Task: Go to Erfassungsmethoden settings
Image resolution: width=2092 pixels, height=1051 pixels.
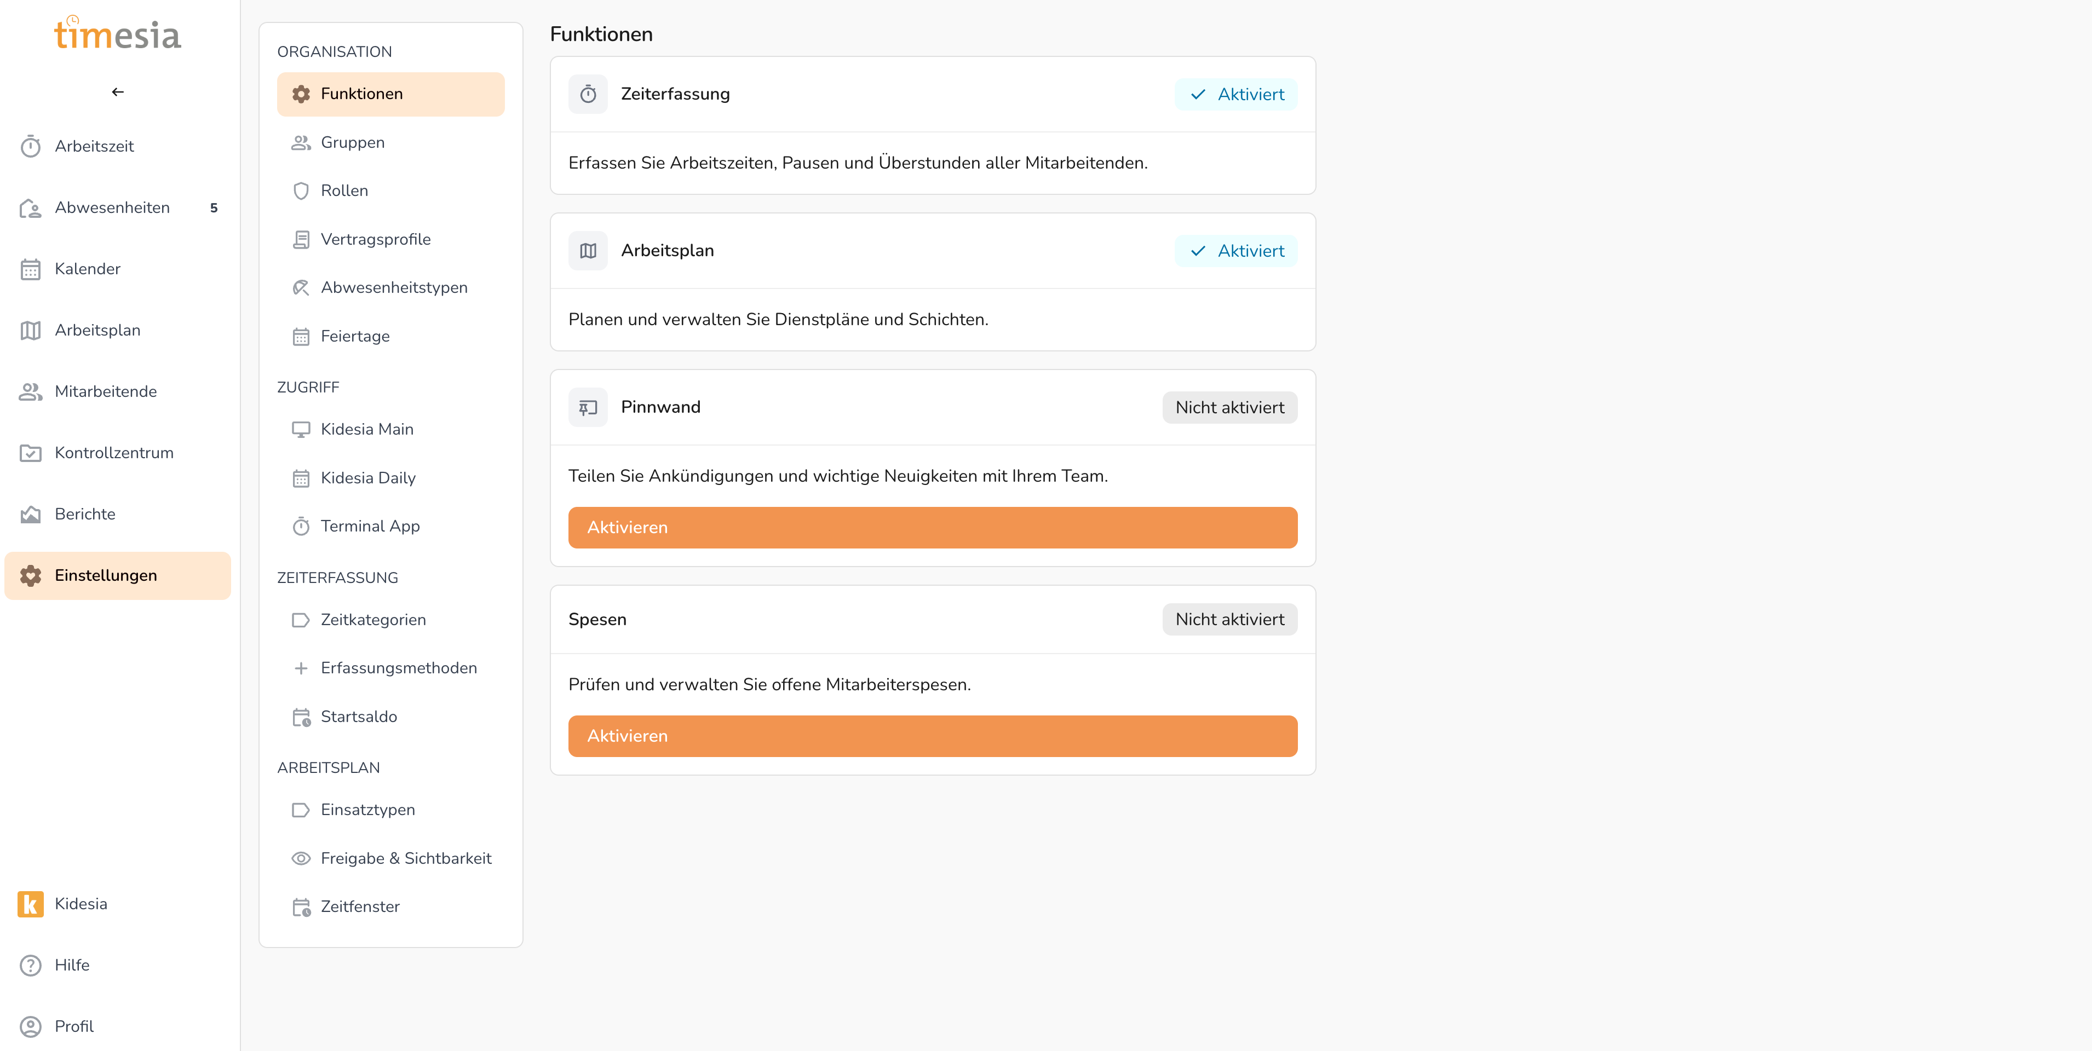Action: (x=398, y=668)
